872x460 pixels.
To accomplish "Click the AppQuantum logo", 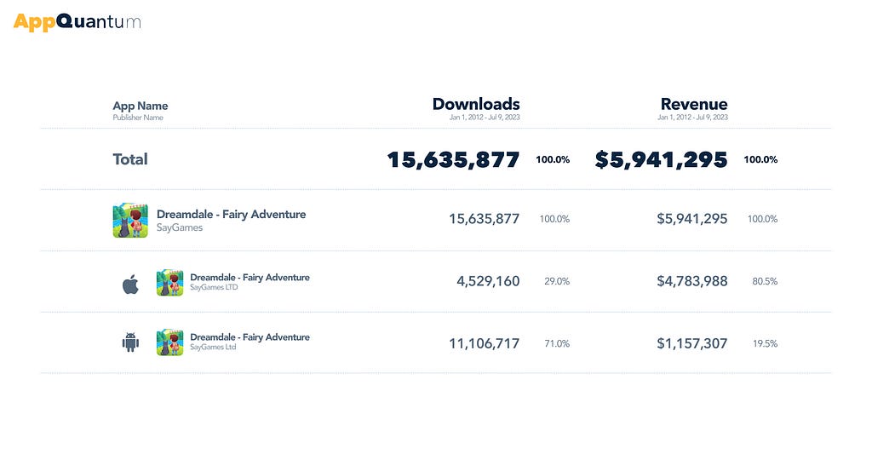I will pyautogui.click(x=77, y=22).
